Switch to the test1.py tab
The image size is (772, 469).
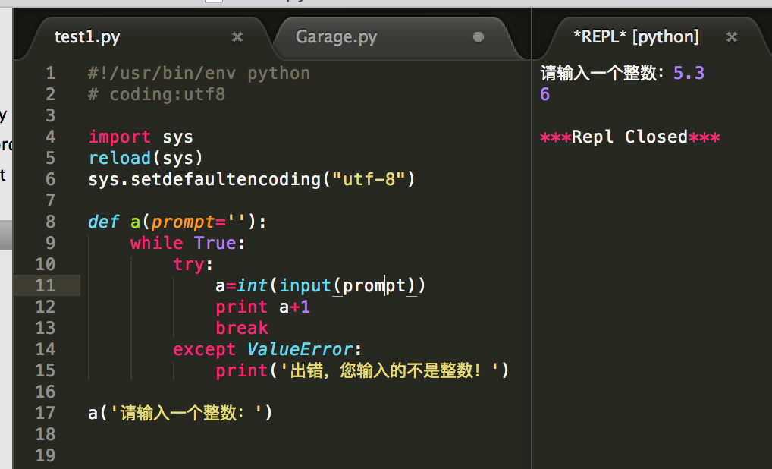coord(87,37)
